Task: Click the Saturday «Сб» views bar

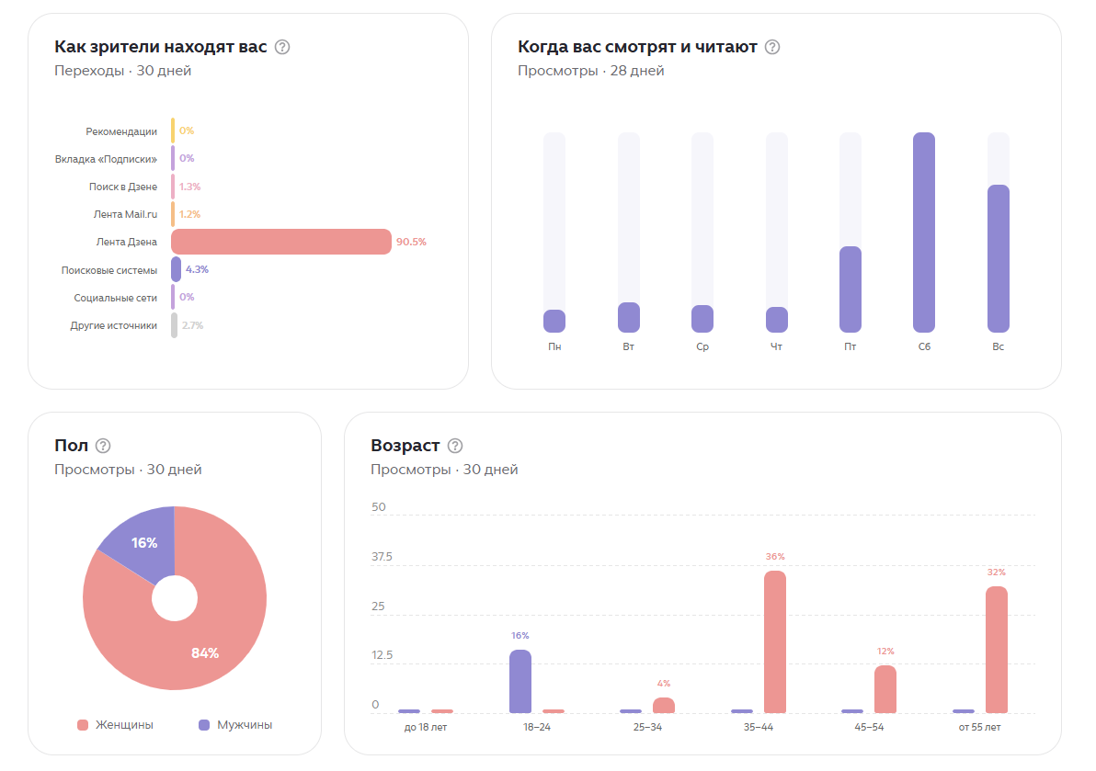Action: 924,232
